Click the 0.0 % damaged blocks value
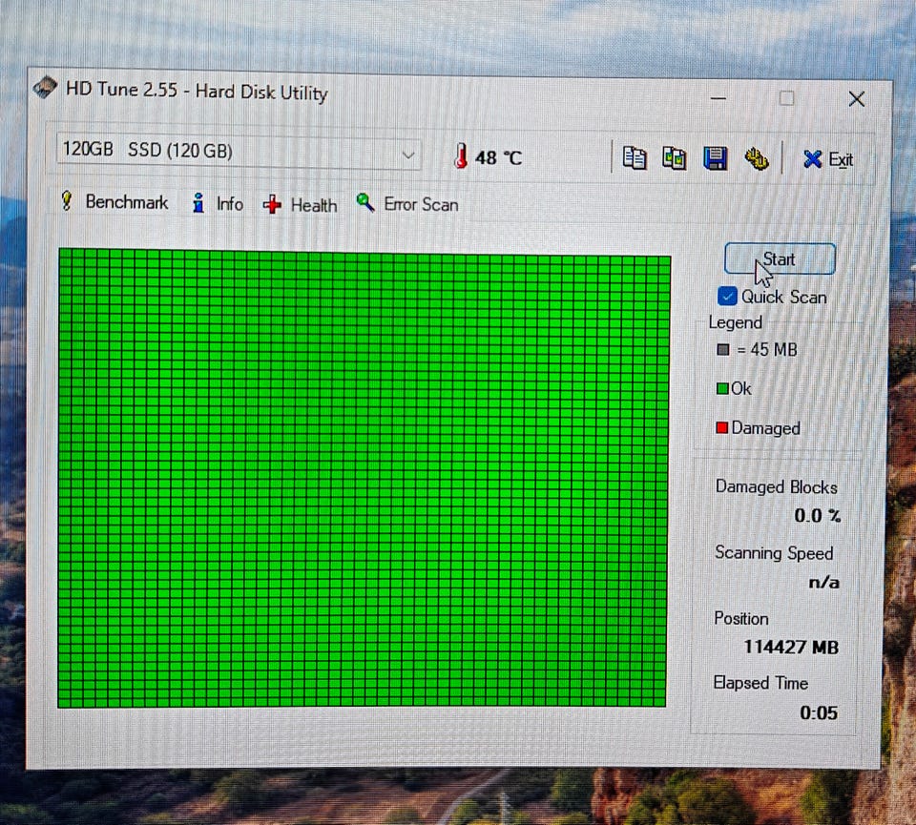This screenshot has width=916, height=825. [818, 516]
